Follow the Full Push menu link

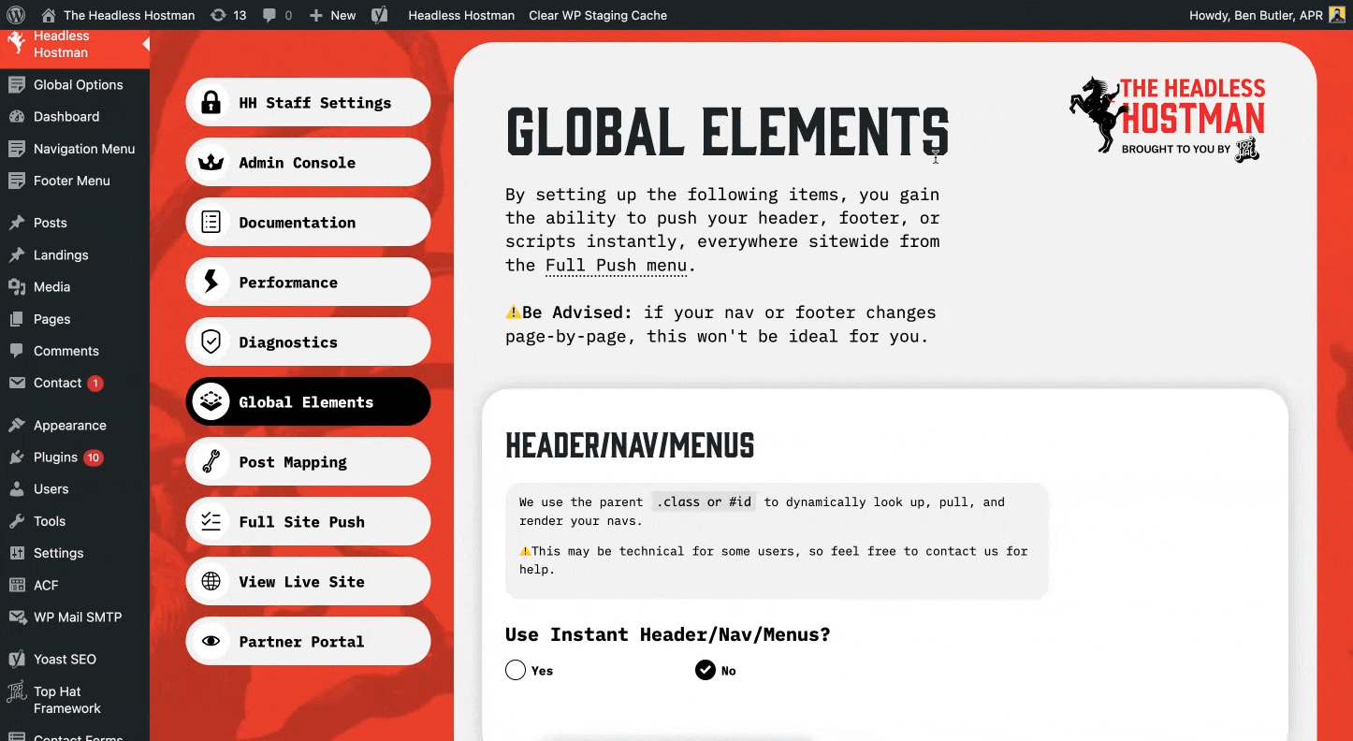(615, 266)
